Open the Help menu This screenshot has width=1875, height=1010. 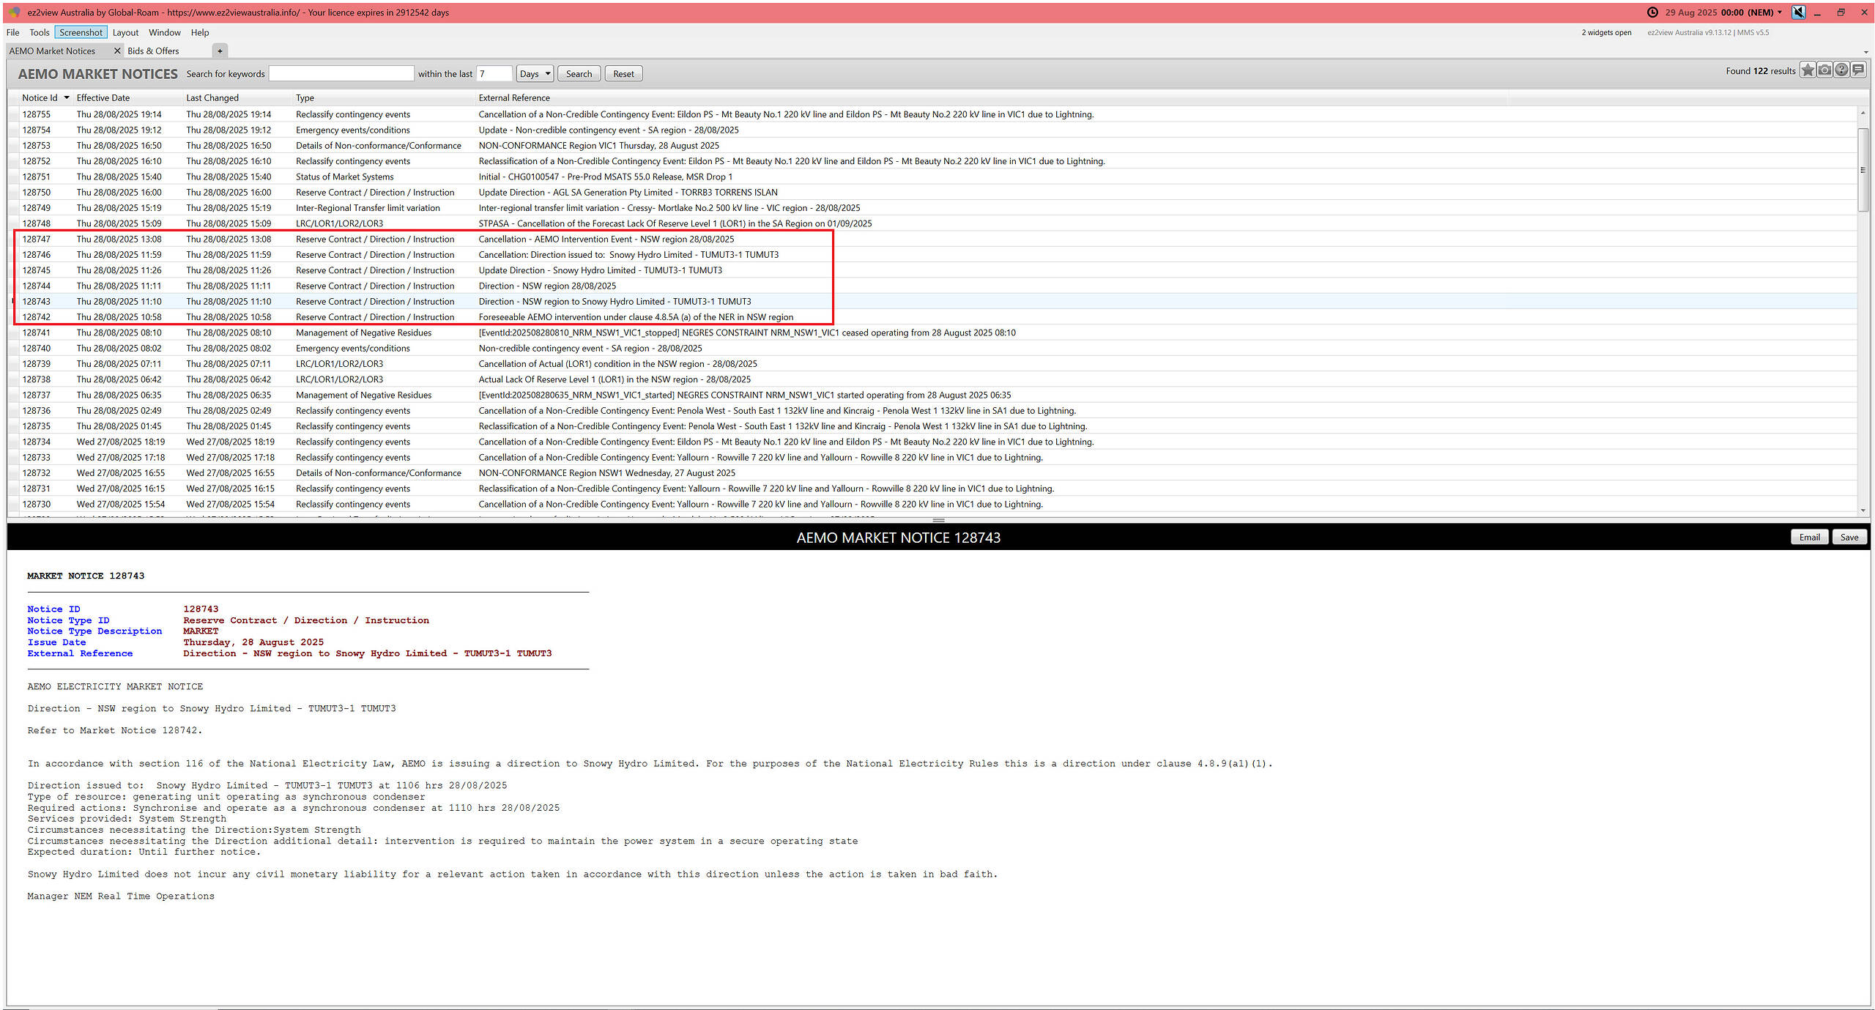tap(200, 32)
